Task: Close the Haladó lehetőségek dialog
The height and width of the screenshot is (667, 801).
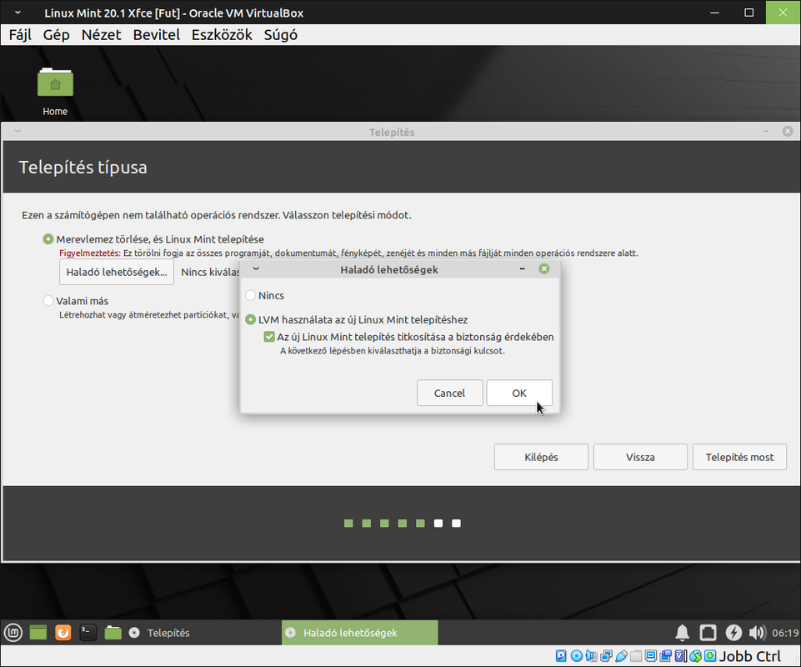Action: click(544, 268)
